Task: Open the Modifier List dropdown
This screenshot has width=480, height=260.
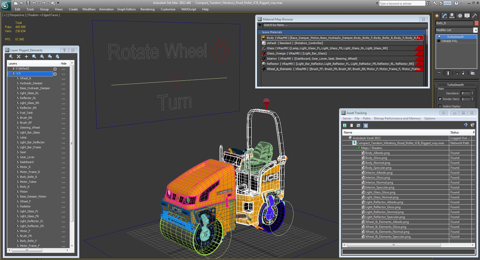Action: [x=476, y=30]
